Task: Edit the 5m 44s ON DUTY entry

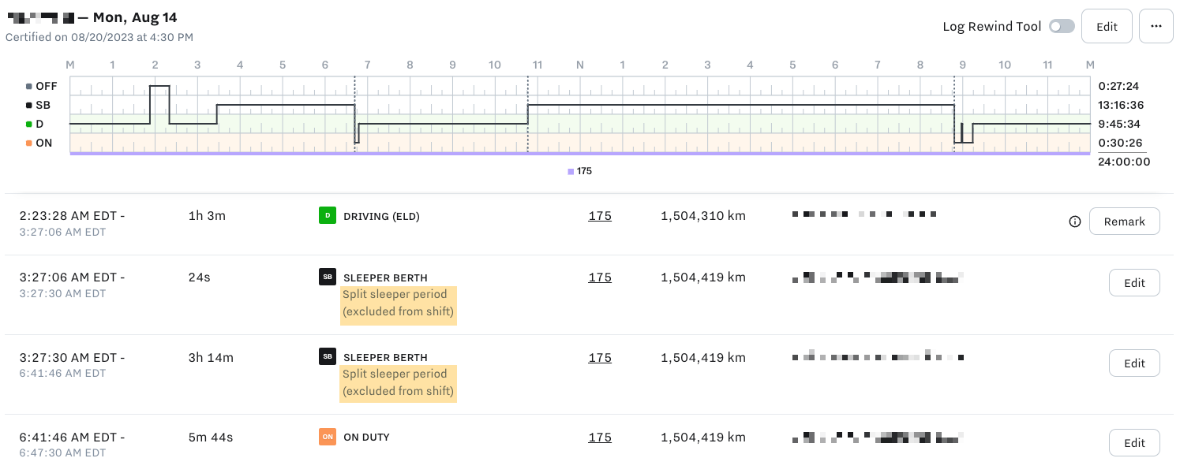Action: (x=1134, y=442)
